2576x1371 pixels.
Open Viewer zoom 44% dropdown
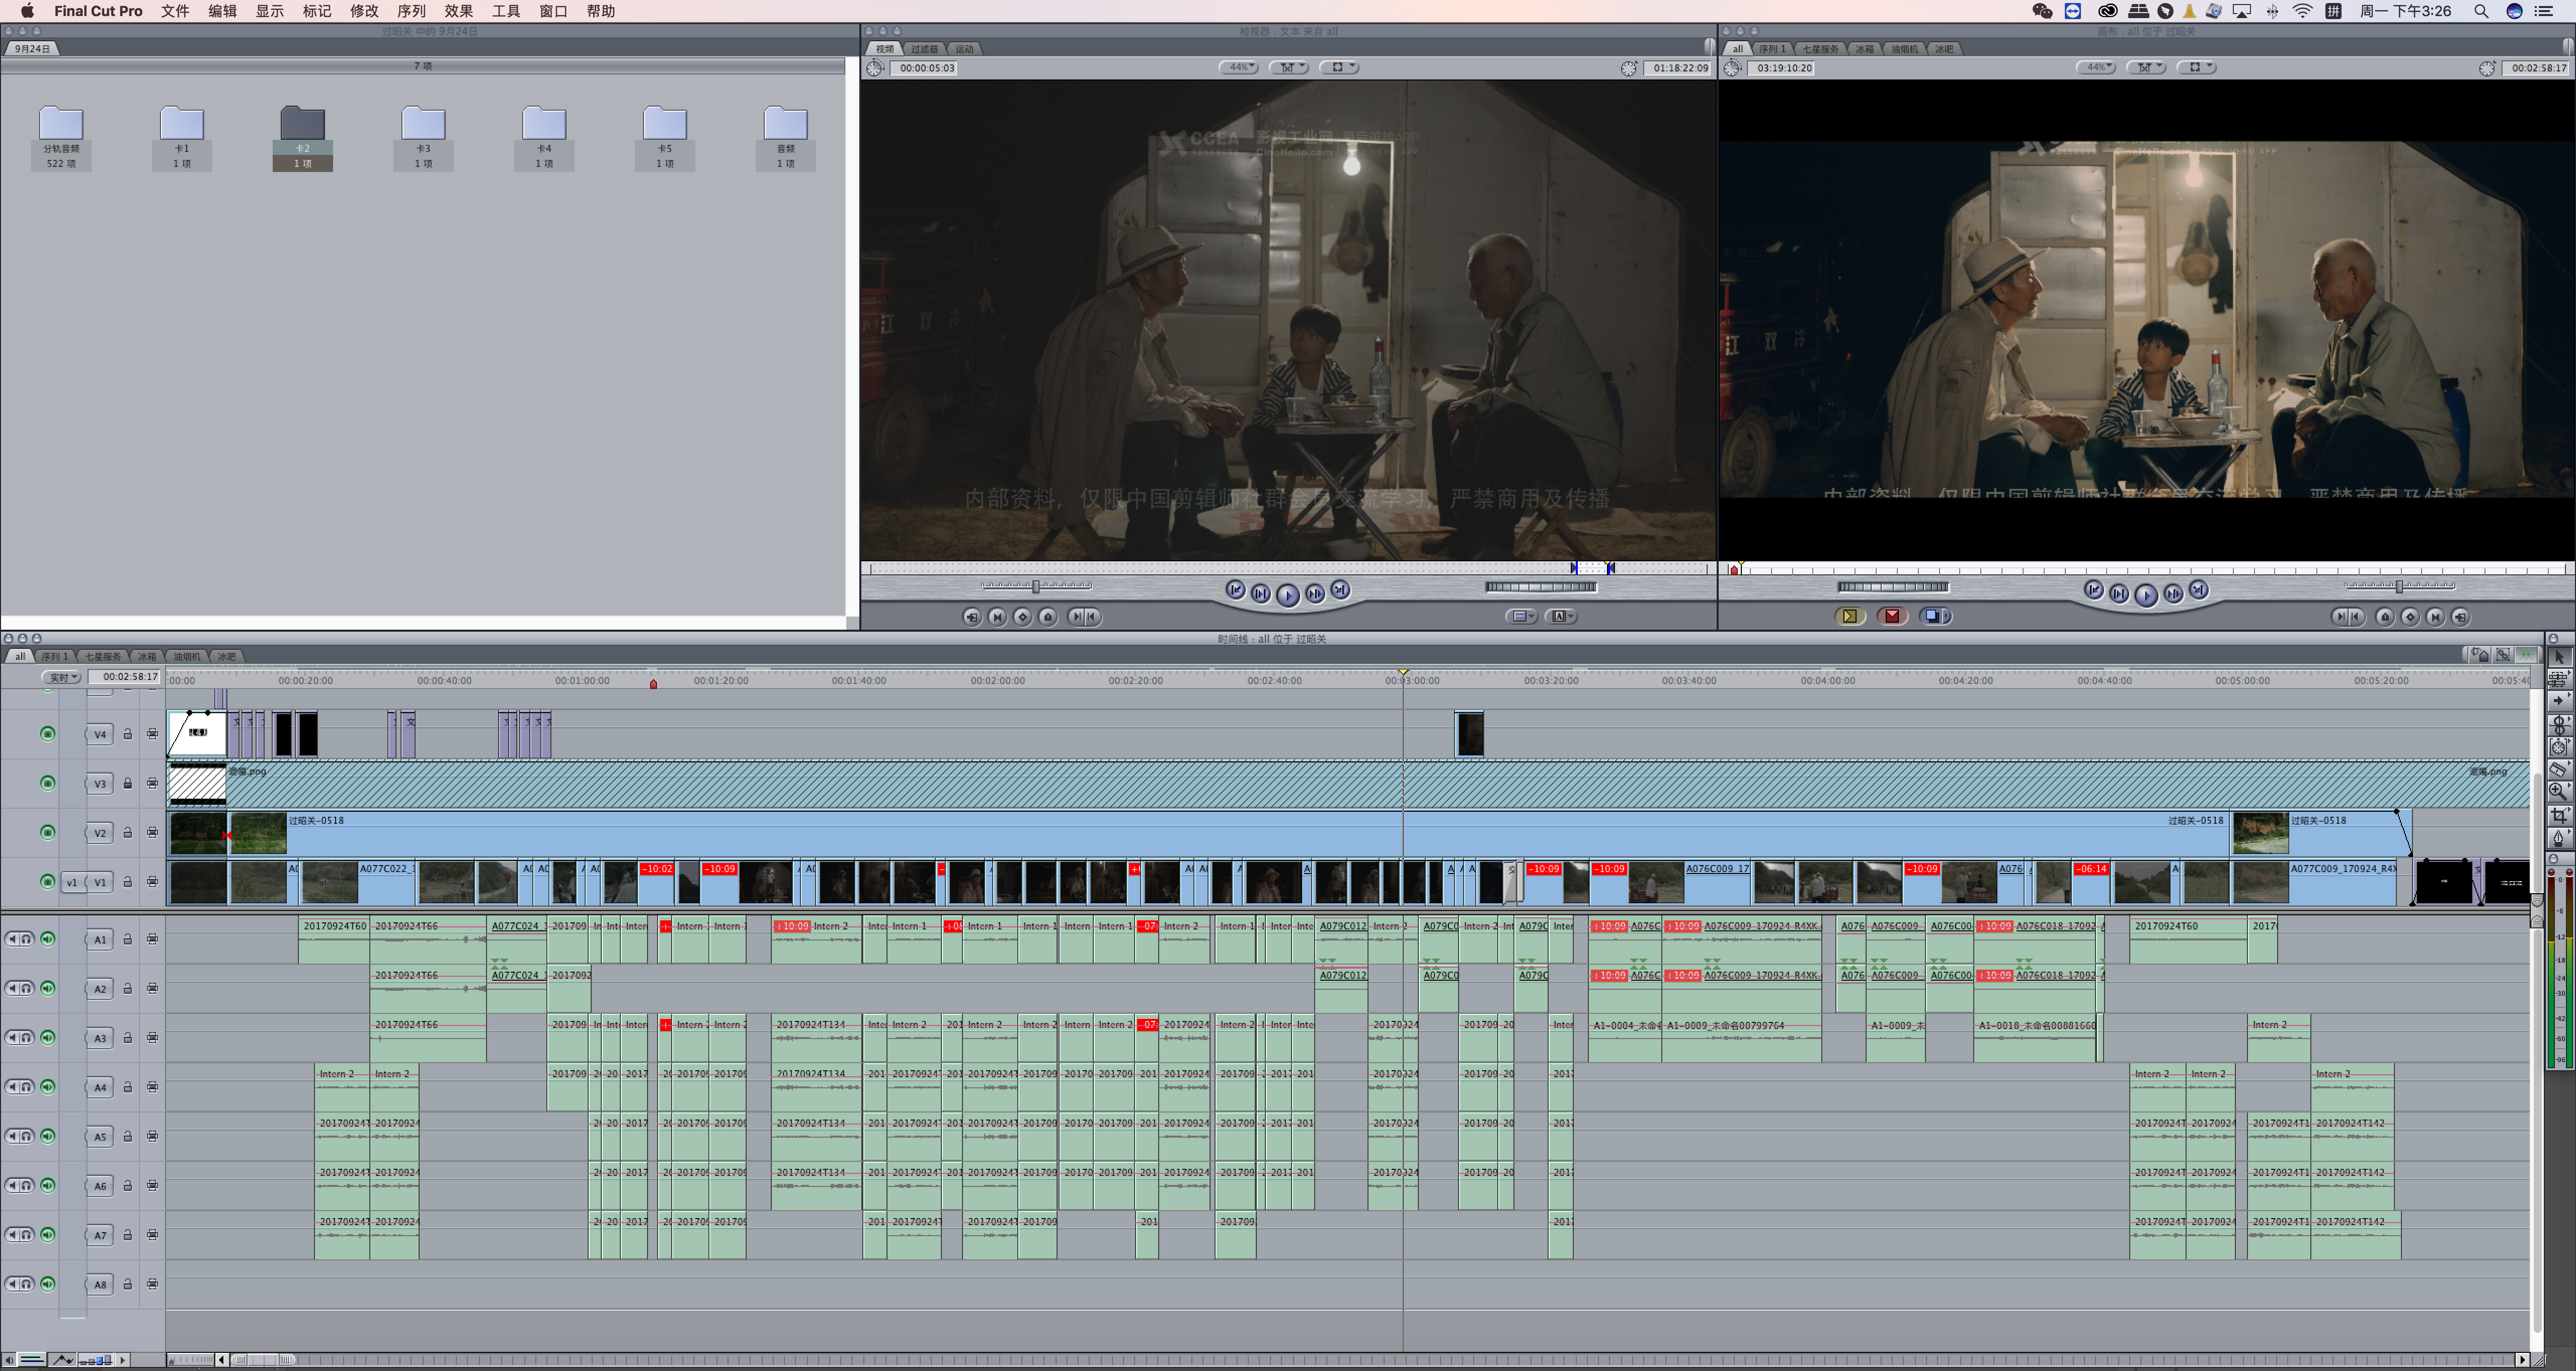pyautogui.click(x=1238, y=67)
